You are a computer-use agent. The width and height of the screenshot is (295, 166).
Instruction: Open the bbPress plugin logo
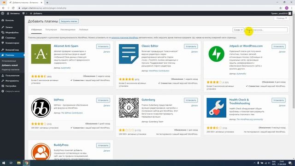pos(41,107)
